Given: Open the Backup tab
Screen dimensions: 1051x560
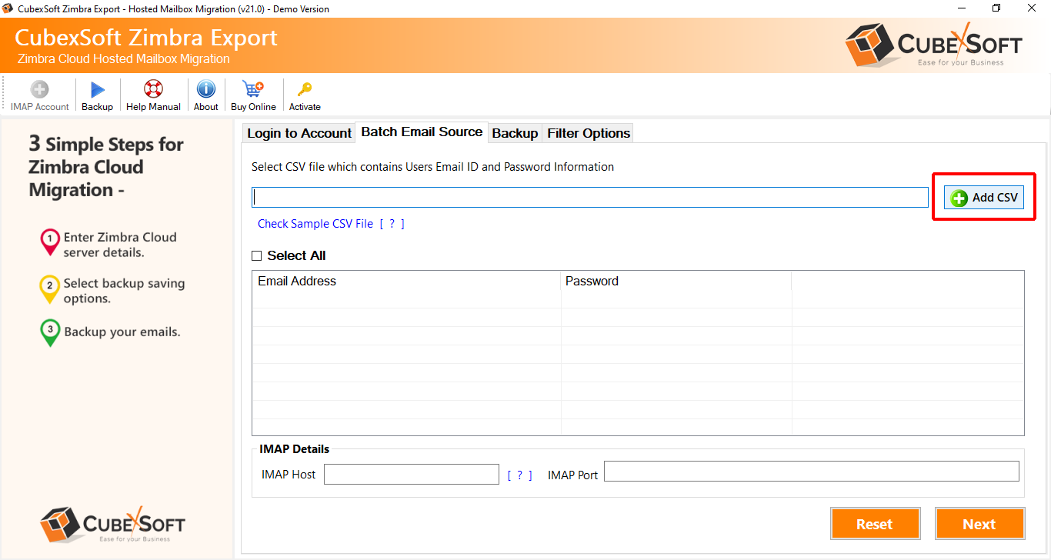Looking at the screenshot, I should point(515,133).
